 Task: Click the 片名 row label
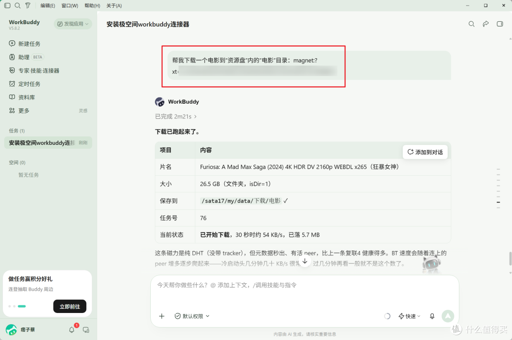pyautogui.click(x=165, y=167)
